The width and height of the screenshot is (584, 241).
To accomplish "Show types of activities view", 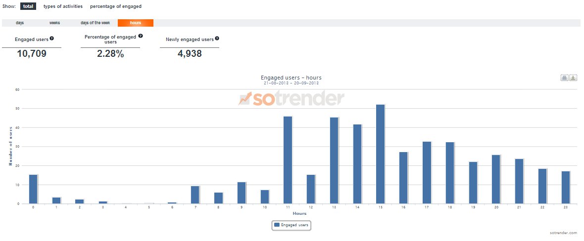I will (63, 6).
